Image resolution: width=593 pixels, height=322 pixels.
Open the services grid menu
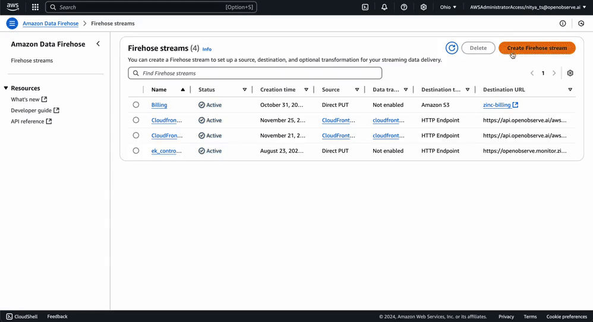pos(35,7)
